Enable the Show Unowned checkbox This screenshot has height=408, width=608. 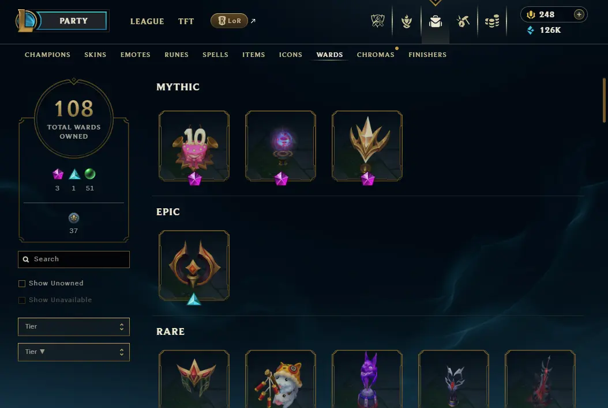[x=22, y=284]
